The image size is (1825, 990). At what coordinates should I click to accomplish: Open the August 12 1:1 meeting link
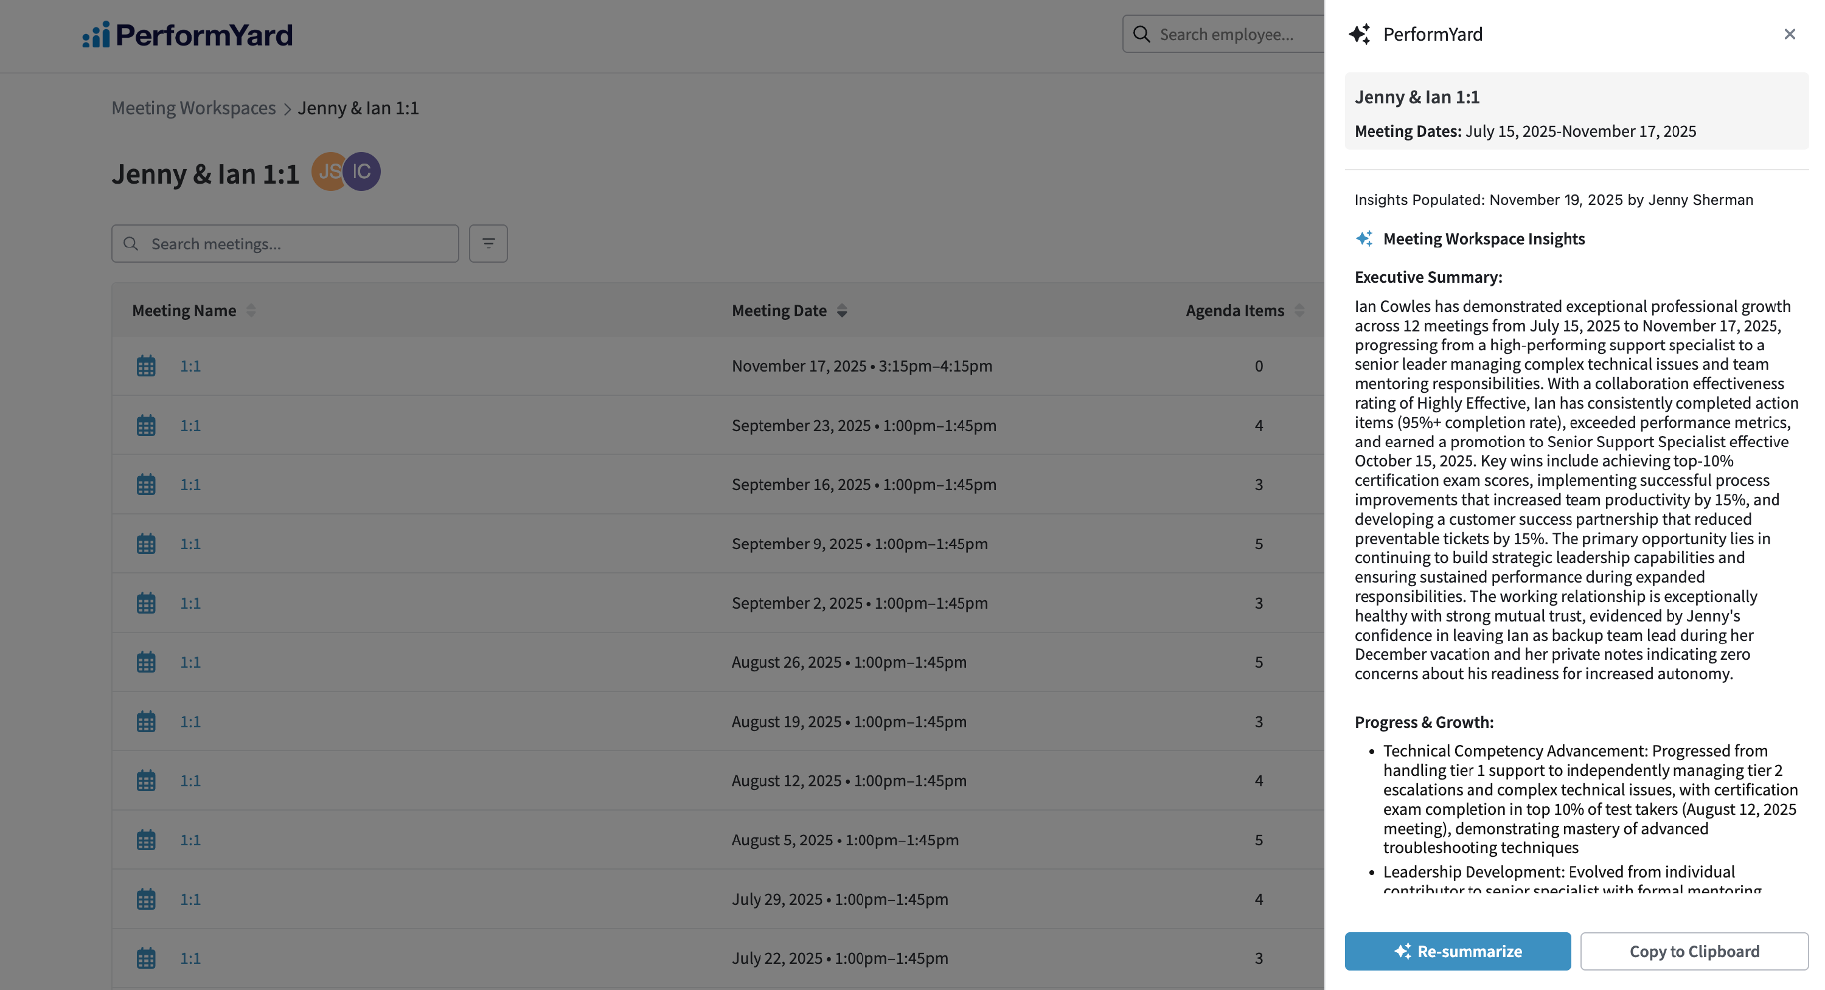point(190,780)
